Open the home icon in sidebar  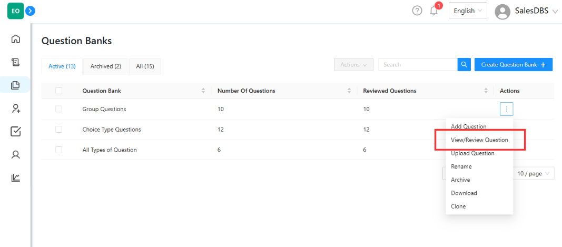point(16,39)
